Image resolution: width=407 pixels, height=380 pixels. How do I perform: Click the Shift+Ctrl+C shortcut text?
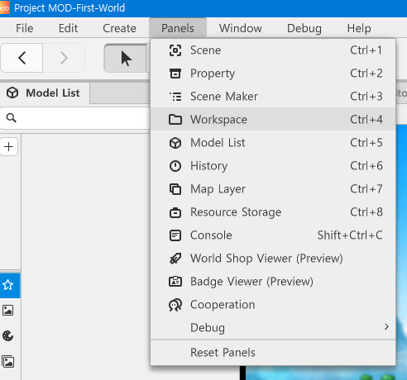click(350, 235)
